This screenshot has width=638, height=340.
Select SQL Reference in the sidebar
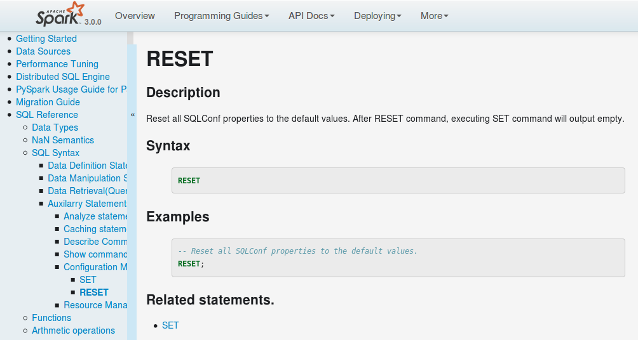pyautogui.click(x=47, y=115)
